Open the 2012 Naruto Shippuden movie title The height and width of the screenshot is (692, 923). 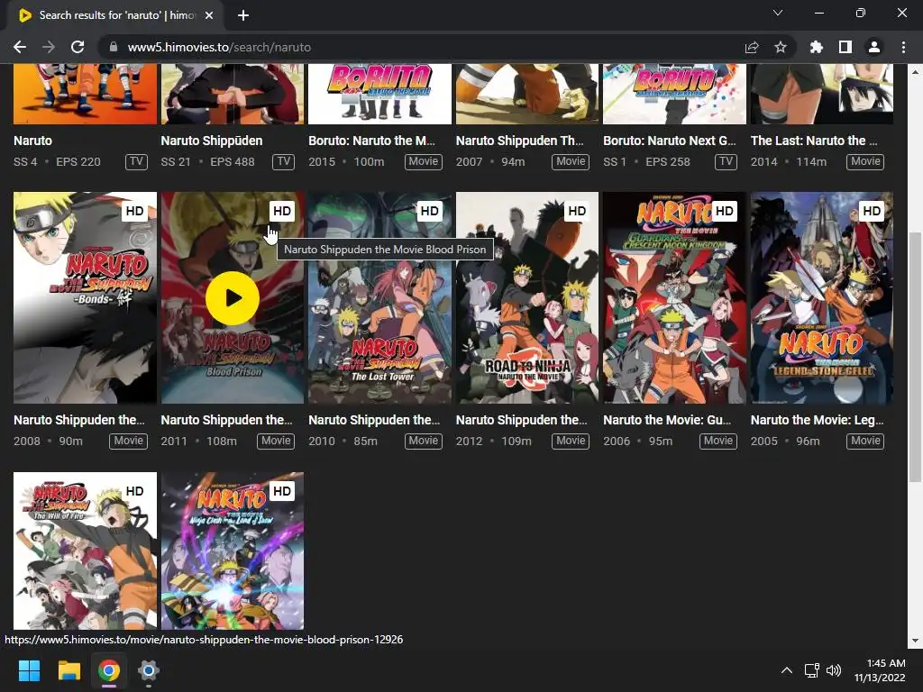click(x=522, y=420)
